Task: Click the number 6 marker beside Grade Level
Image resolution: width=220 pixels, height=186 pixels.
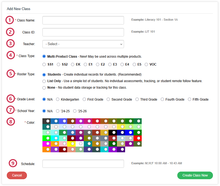Action: 10,99
